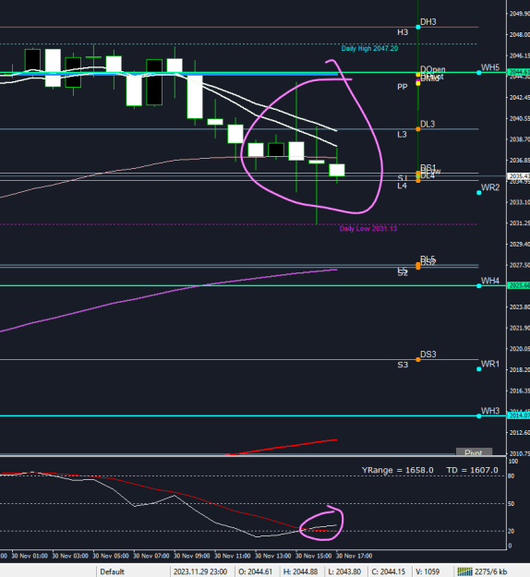This screenshot has height=577, width=530.
Task: Click the 30 Nov 09:00 time axis label
Action: 192,556
